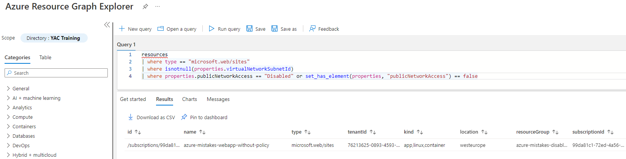Screen dimensions: 626x159
Task: Sort results by name column arrows
Action: pos(202,132)
